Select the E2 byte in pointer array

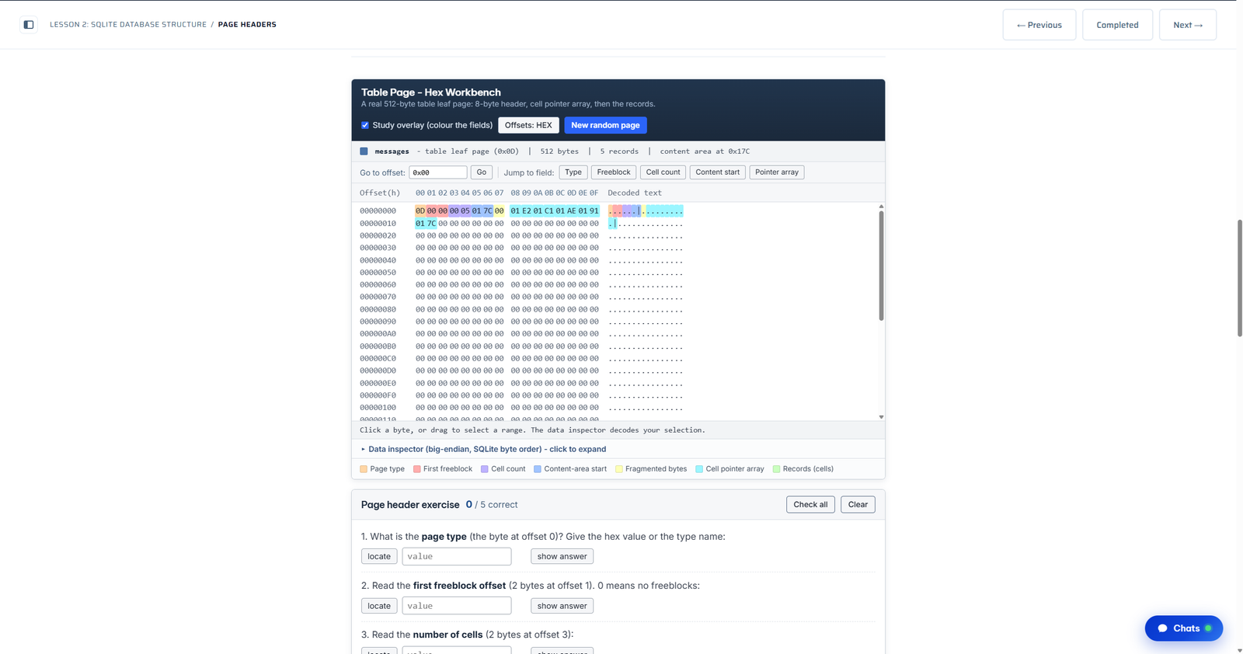[x=527, y=211]
